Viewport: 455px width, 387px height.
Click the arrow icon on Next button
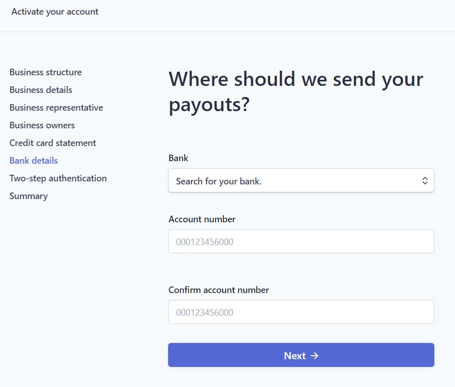coord(314,356)
